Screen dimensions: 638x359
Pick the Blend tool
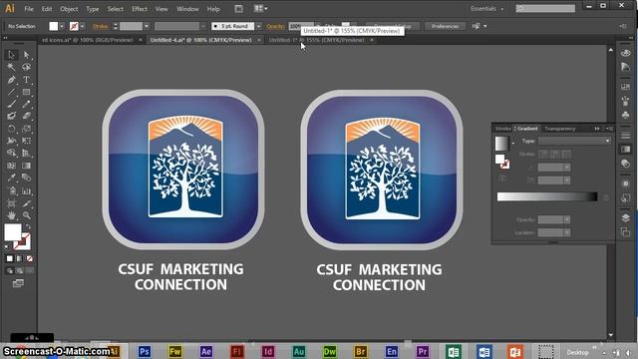tap(27, 178)
